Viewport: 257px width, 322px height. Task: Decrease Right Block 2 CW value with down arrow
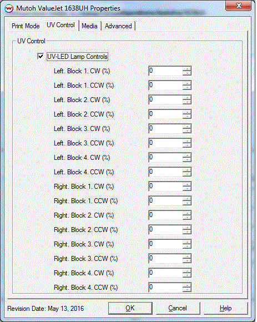pos(187,217)
